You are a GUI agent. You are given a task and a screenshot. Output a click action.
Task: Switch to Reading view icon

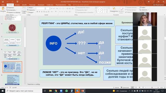[140, 88]
